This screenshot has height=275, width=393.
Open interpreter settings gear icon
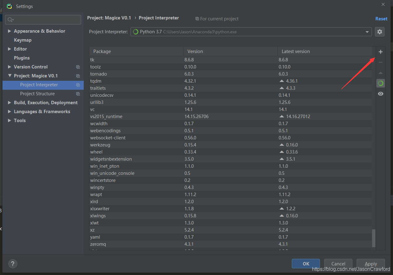click(380, 31)
